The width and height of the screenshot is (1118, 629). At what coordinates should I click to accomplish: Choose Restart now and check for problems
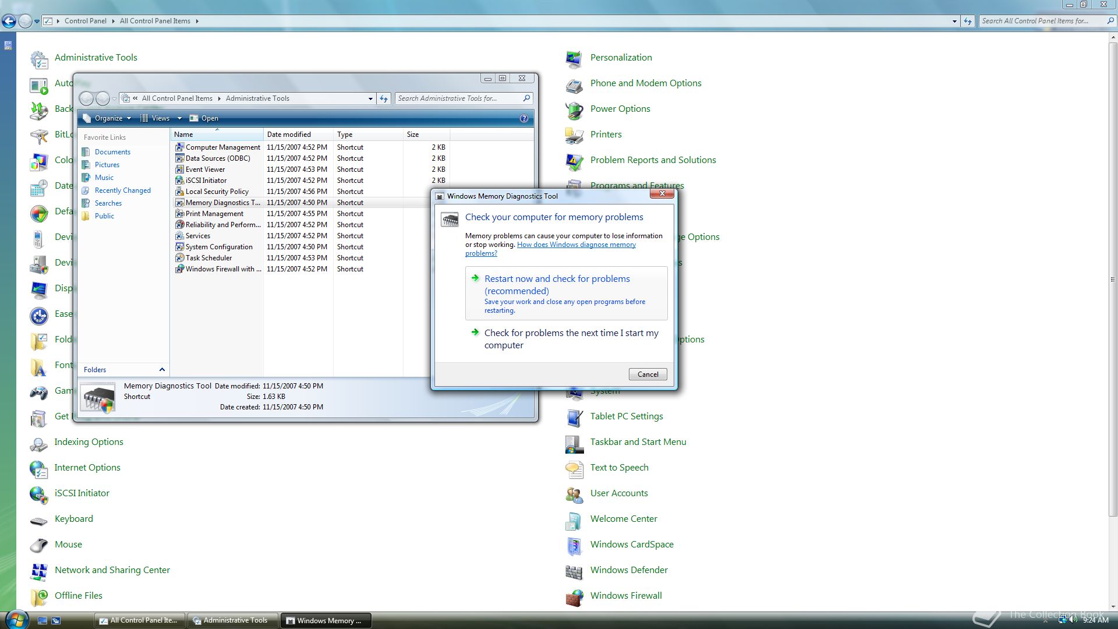coord(566,293)
